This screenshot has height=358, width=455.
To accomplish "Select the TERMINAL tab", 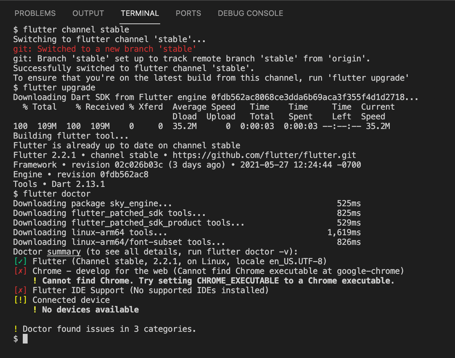I will 140,13.
